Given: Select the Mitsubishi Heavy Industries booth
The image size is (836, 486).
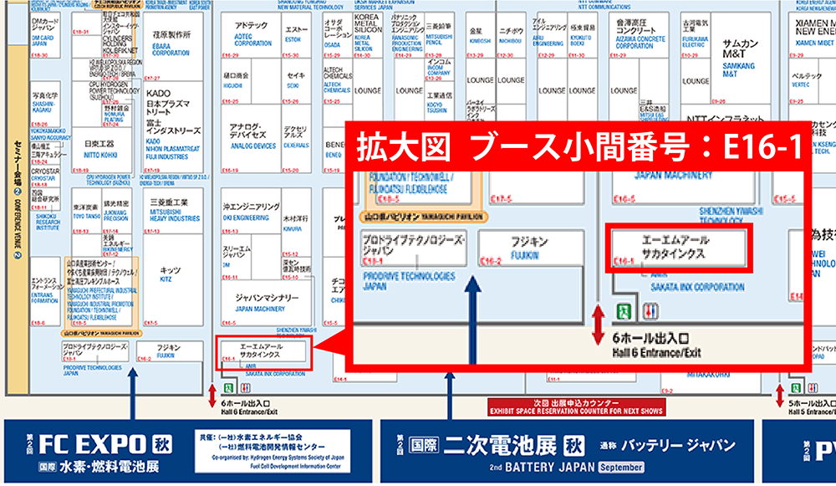Looking at the screenshot, I should (174, 212).
